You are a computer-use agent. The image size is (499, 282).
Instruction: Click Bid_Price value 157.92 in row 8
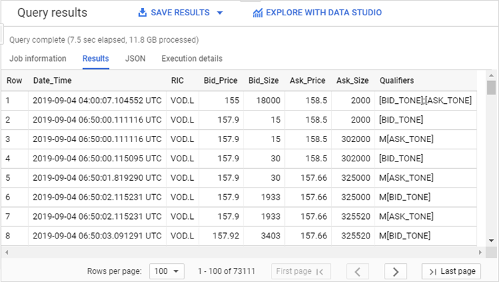click(226, 236)
